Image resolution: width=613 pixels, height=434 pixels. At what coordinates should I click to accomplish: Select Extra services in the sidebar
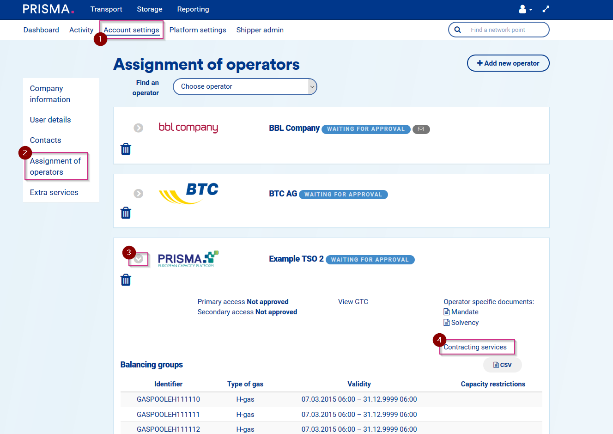click(54, 192)
